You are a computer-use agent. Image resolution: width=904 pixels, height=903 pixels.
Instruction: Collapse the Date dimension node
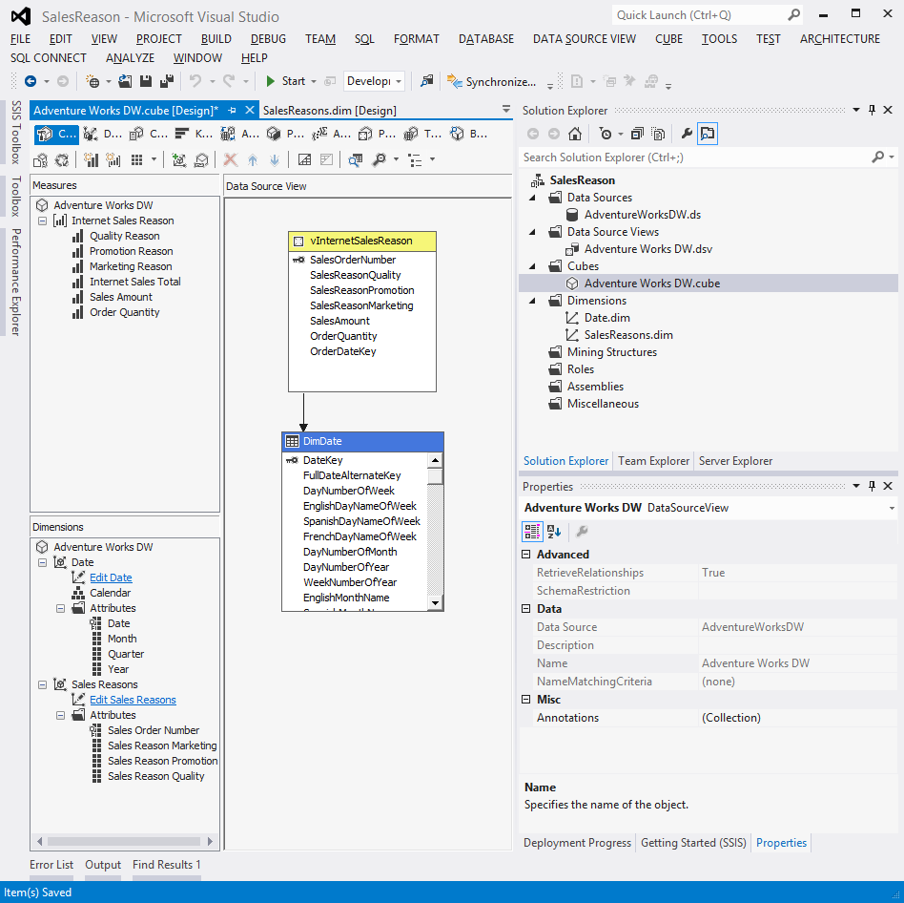[x=43, y=562]
